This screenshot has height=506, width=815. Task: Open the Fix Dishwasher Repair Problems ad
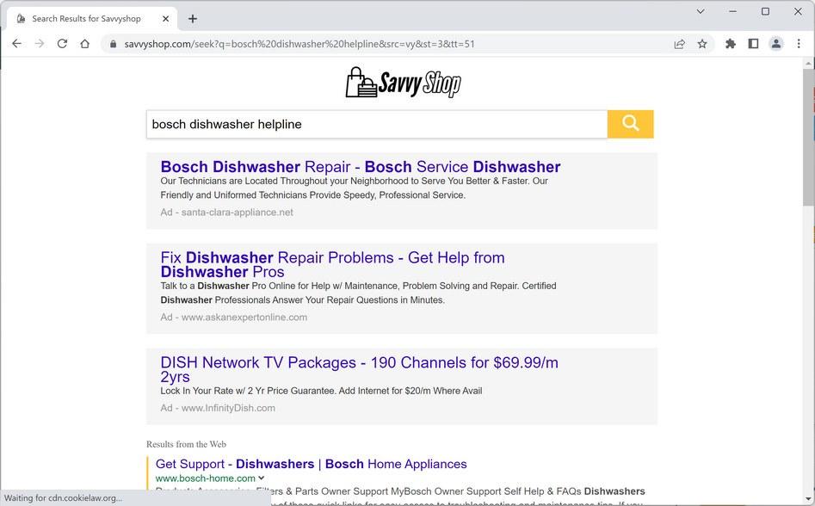(x=332, y=264)
